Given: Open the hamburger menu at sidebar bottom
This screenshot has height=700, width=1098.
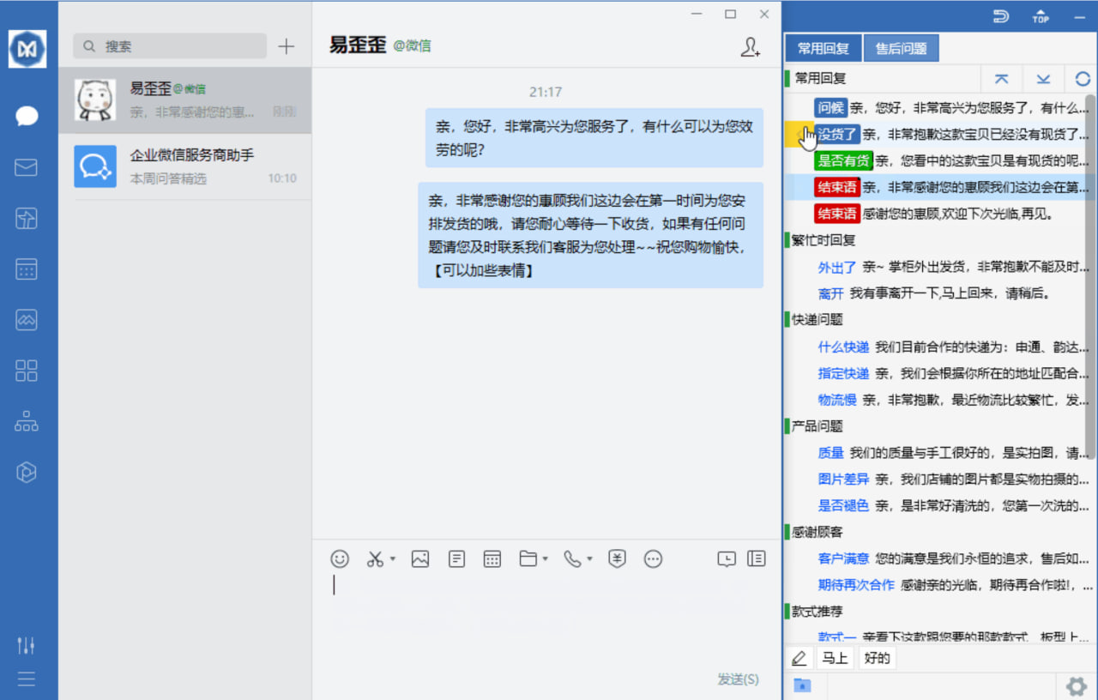Looking at the screenshot, I should tap(27, 679).
